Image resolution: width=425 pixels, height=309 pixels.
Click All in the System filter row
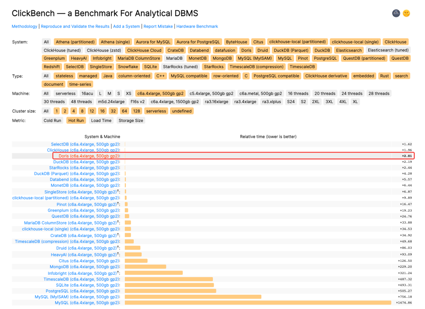click(46, 42)
